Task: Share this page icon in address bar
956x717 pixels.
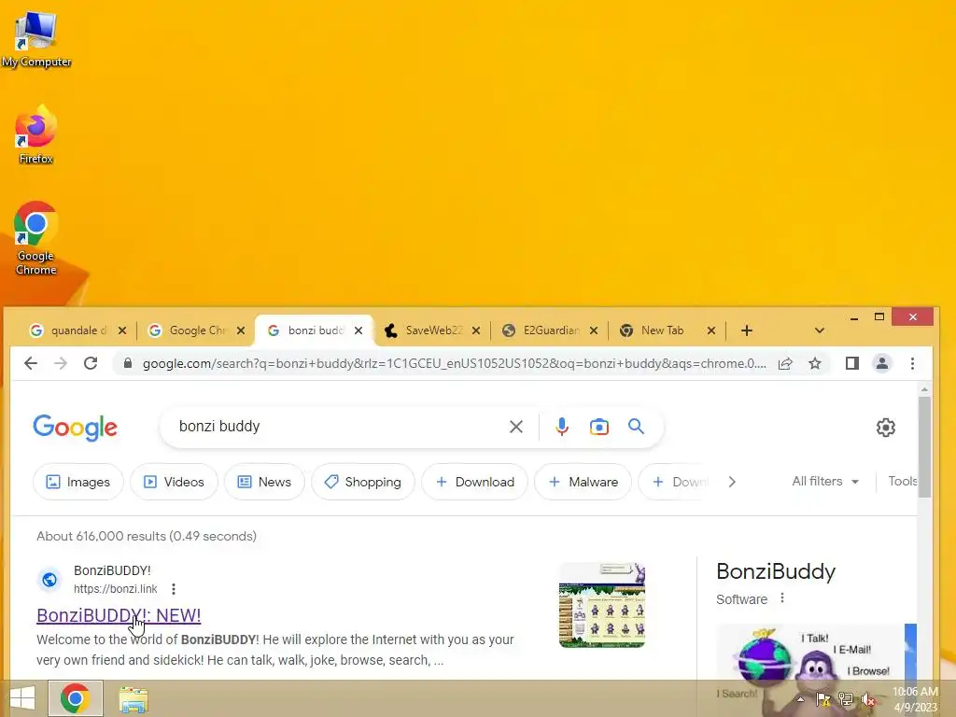Action: tap(785, 363)
